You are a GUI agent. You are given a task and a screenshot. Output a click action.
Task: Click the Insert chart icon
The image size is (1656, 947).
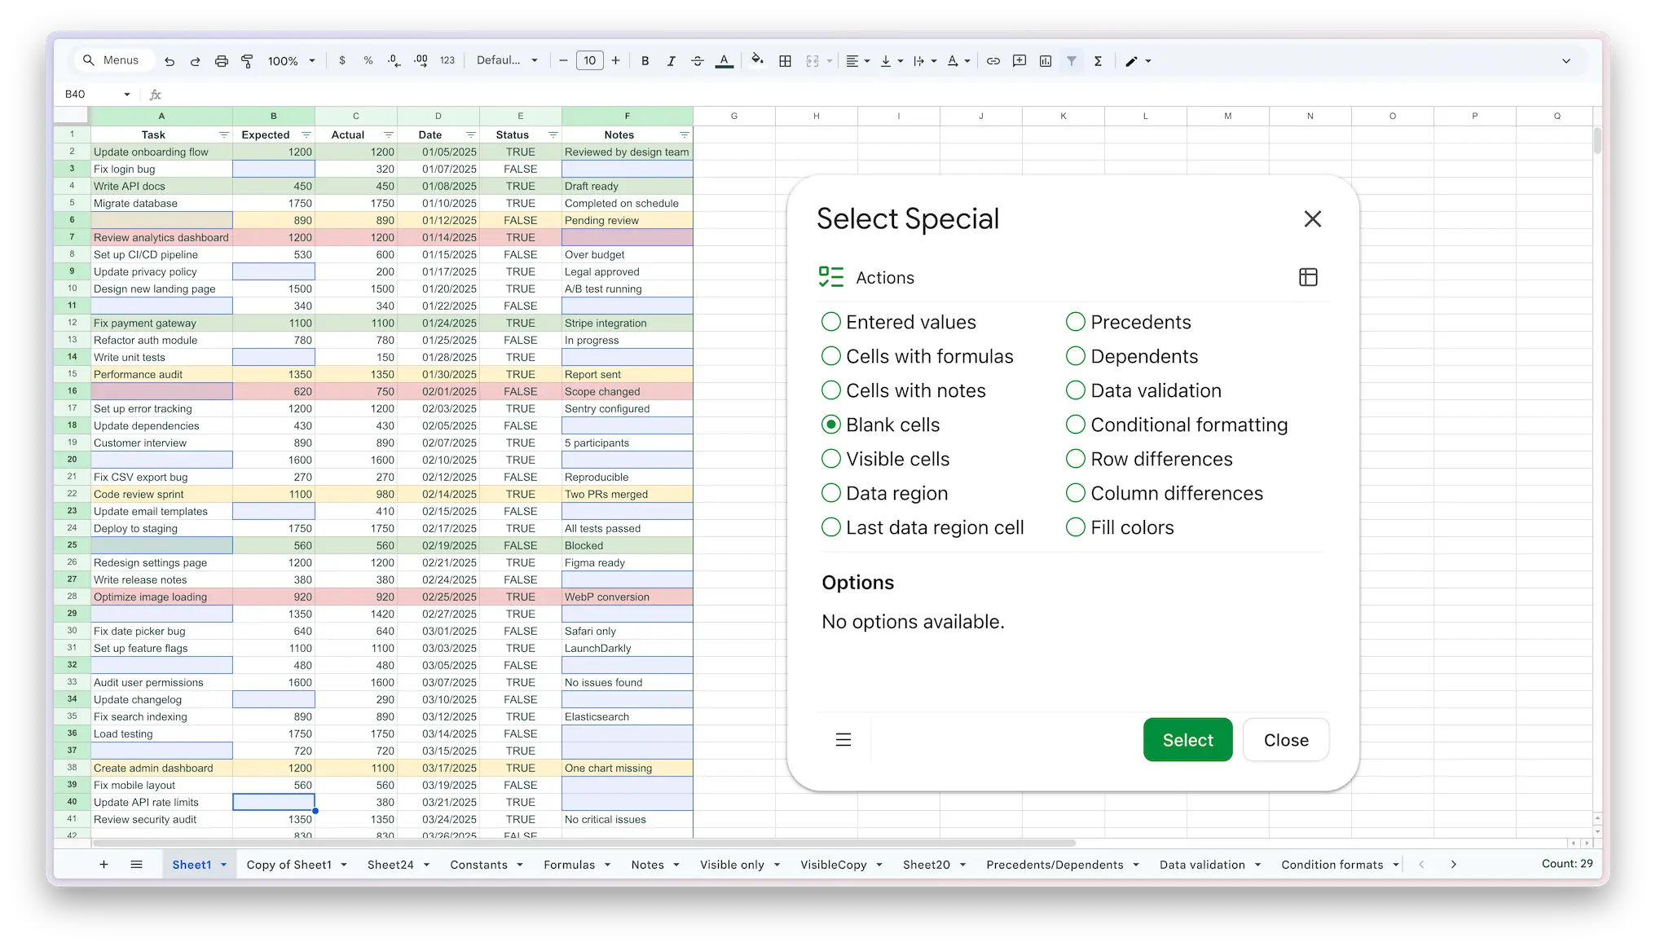(x=1046, y=61)
